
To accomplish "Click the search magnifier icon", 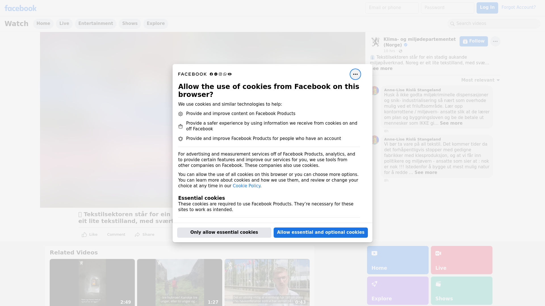I will click(452, 24).
